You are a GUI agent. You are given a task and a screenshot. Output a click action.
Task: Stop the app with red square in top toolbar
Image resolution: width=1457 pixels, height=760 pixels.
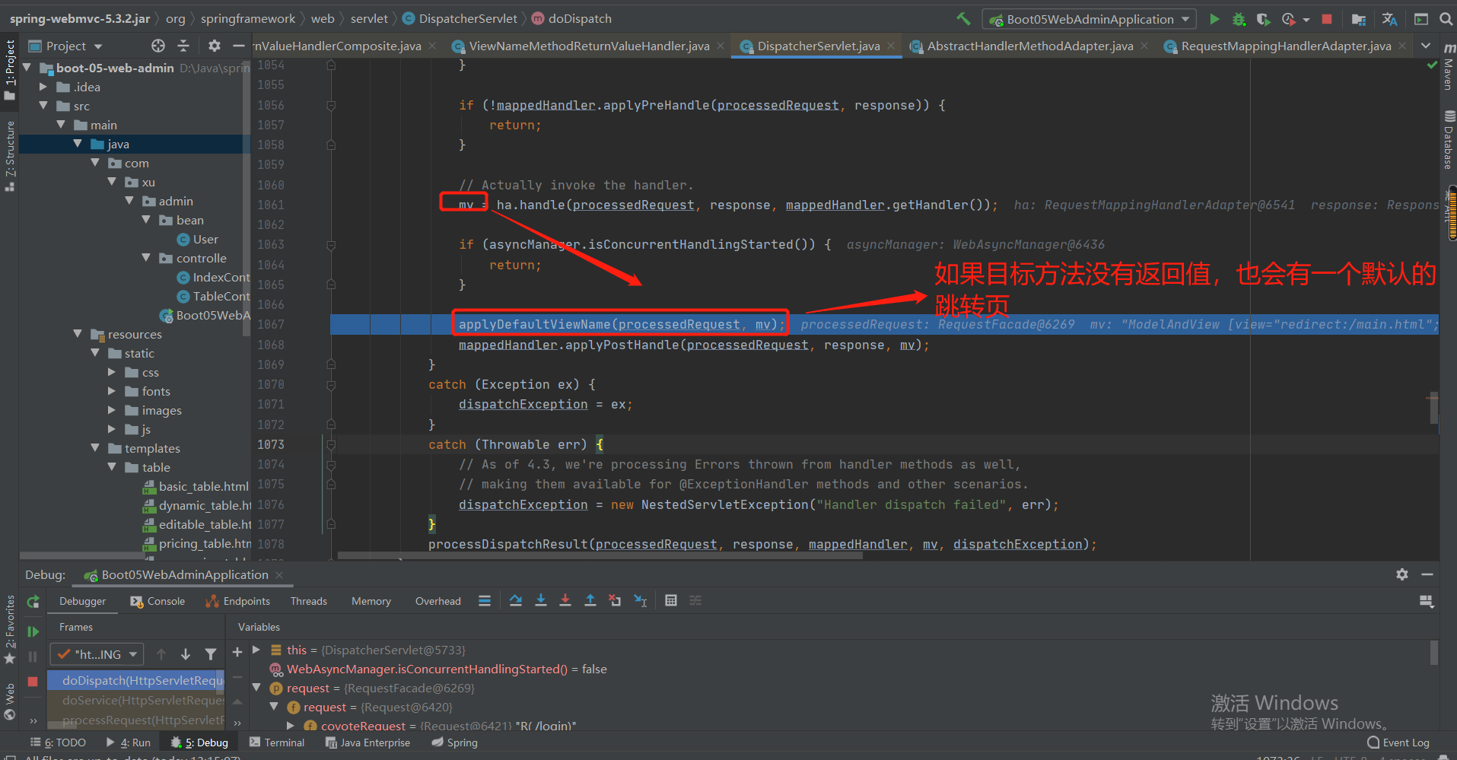1327,19
